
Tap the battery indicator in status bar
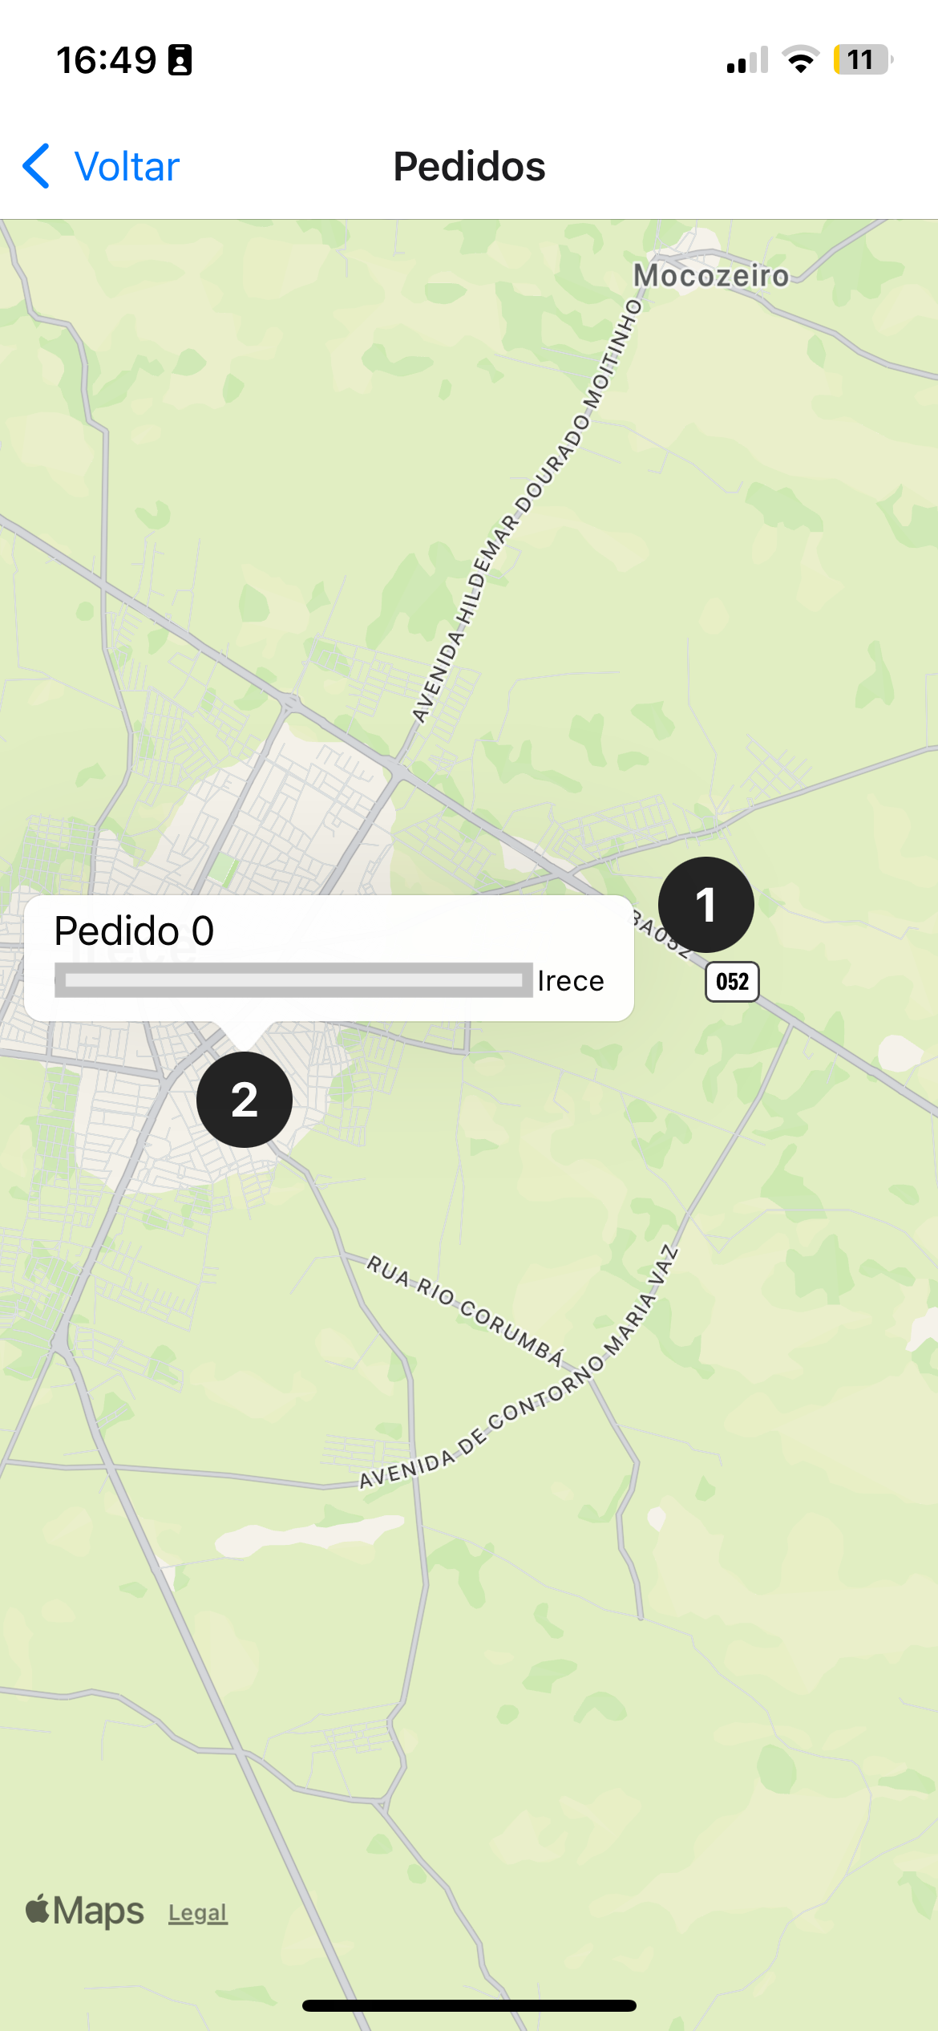click(x=863, y=59)
